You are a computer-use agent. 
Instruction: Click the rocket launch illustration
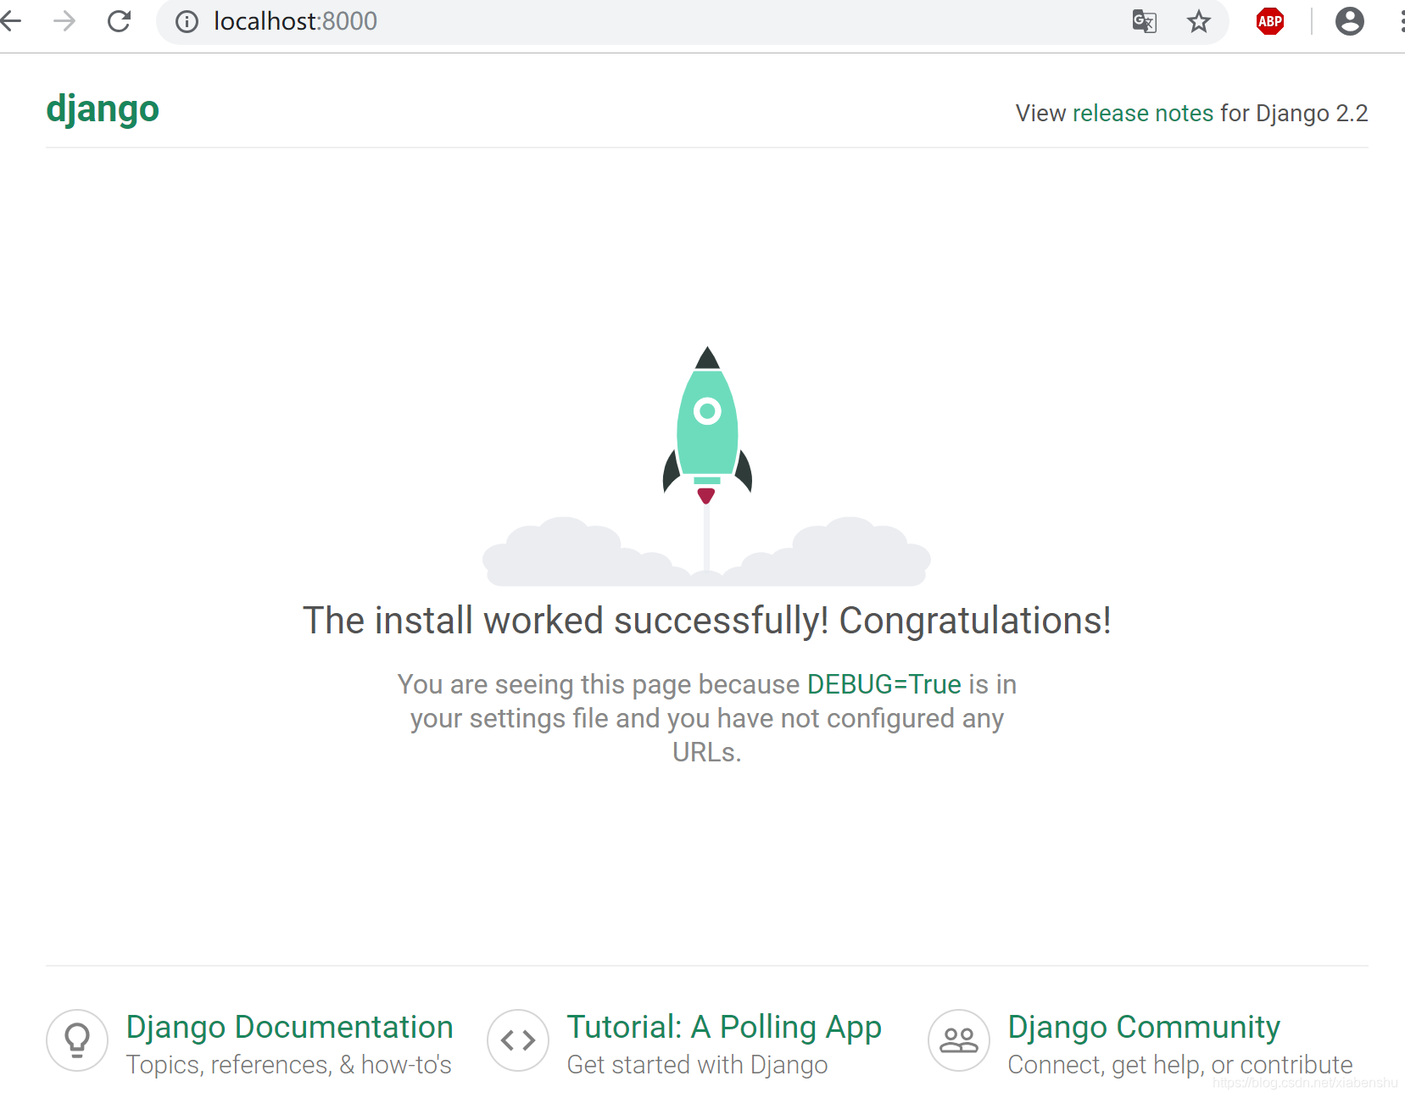click(706, 465)
